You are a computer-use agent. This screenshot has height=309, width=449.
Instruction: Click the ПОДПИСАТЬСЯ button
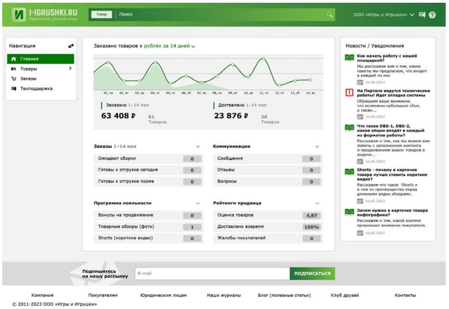[313, 274]
